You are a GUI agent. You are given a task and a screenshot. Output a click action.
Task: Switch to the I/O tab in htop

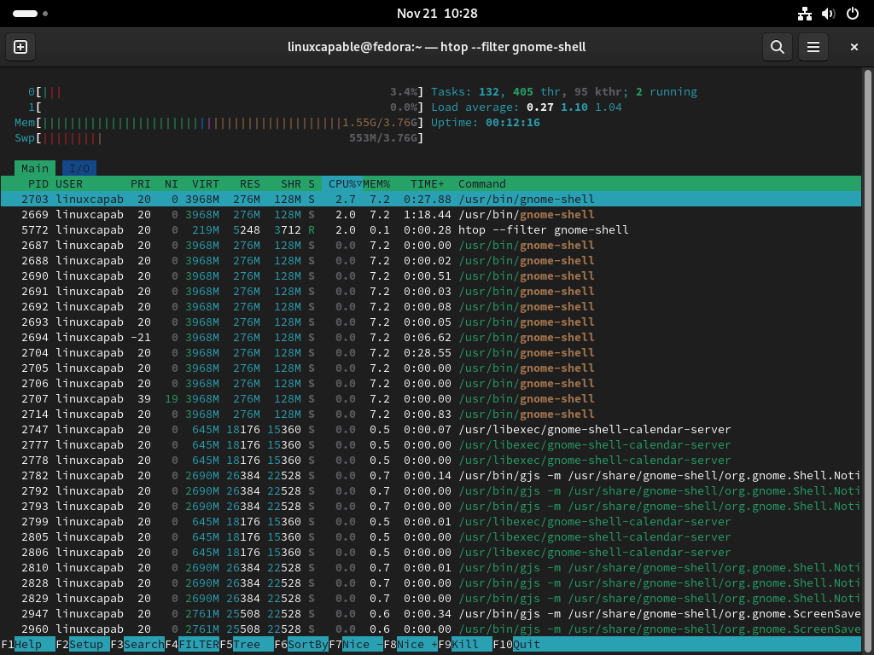click(79, 168)
